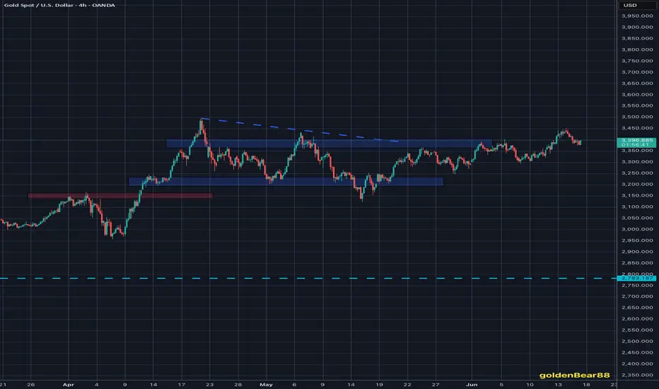Click the 3,600.000 price axis label
The height and width of the screenshot is (389, 659).
[x=636, y=95]
